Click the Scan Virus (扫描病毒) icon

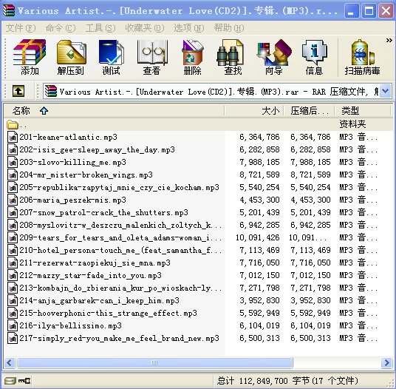[x=363, y=57]
